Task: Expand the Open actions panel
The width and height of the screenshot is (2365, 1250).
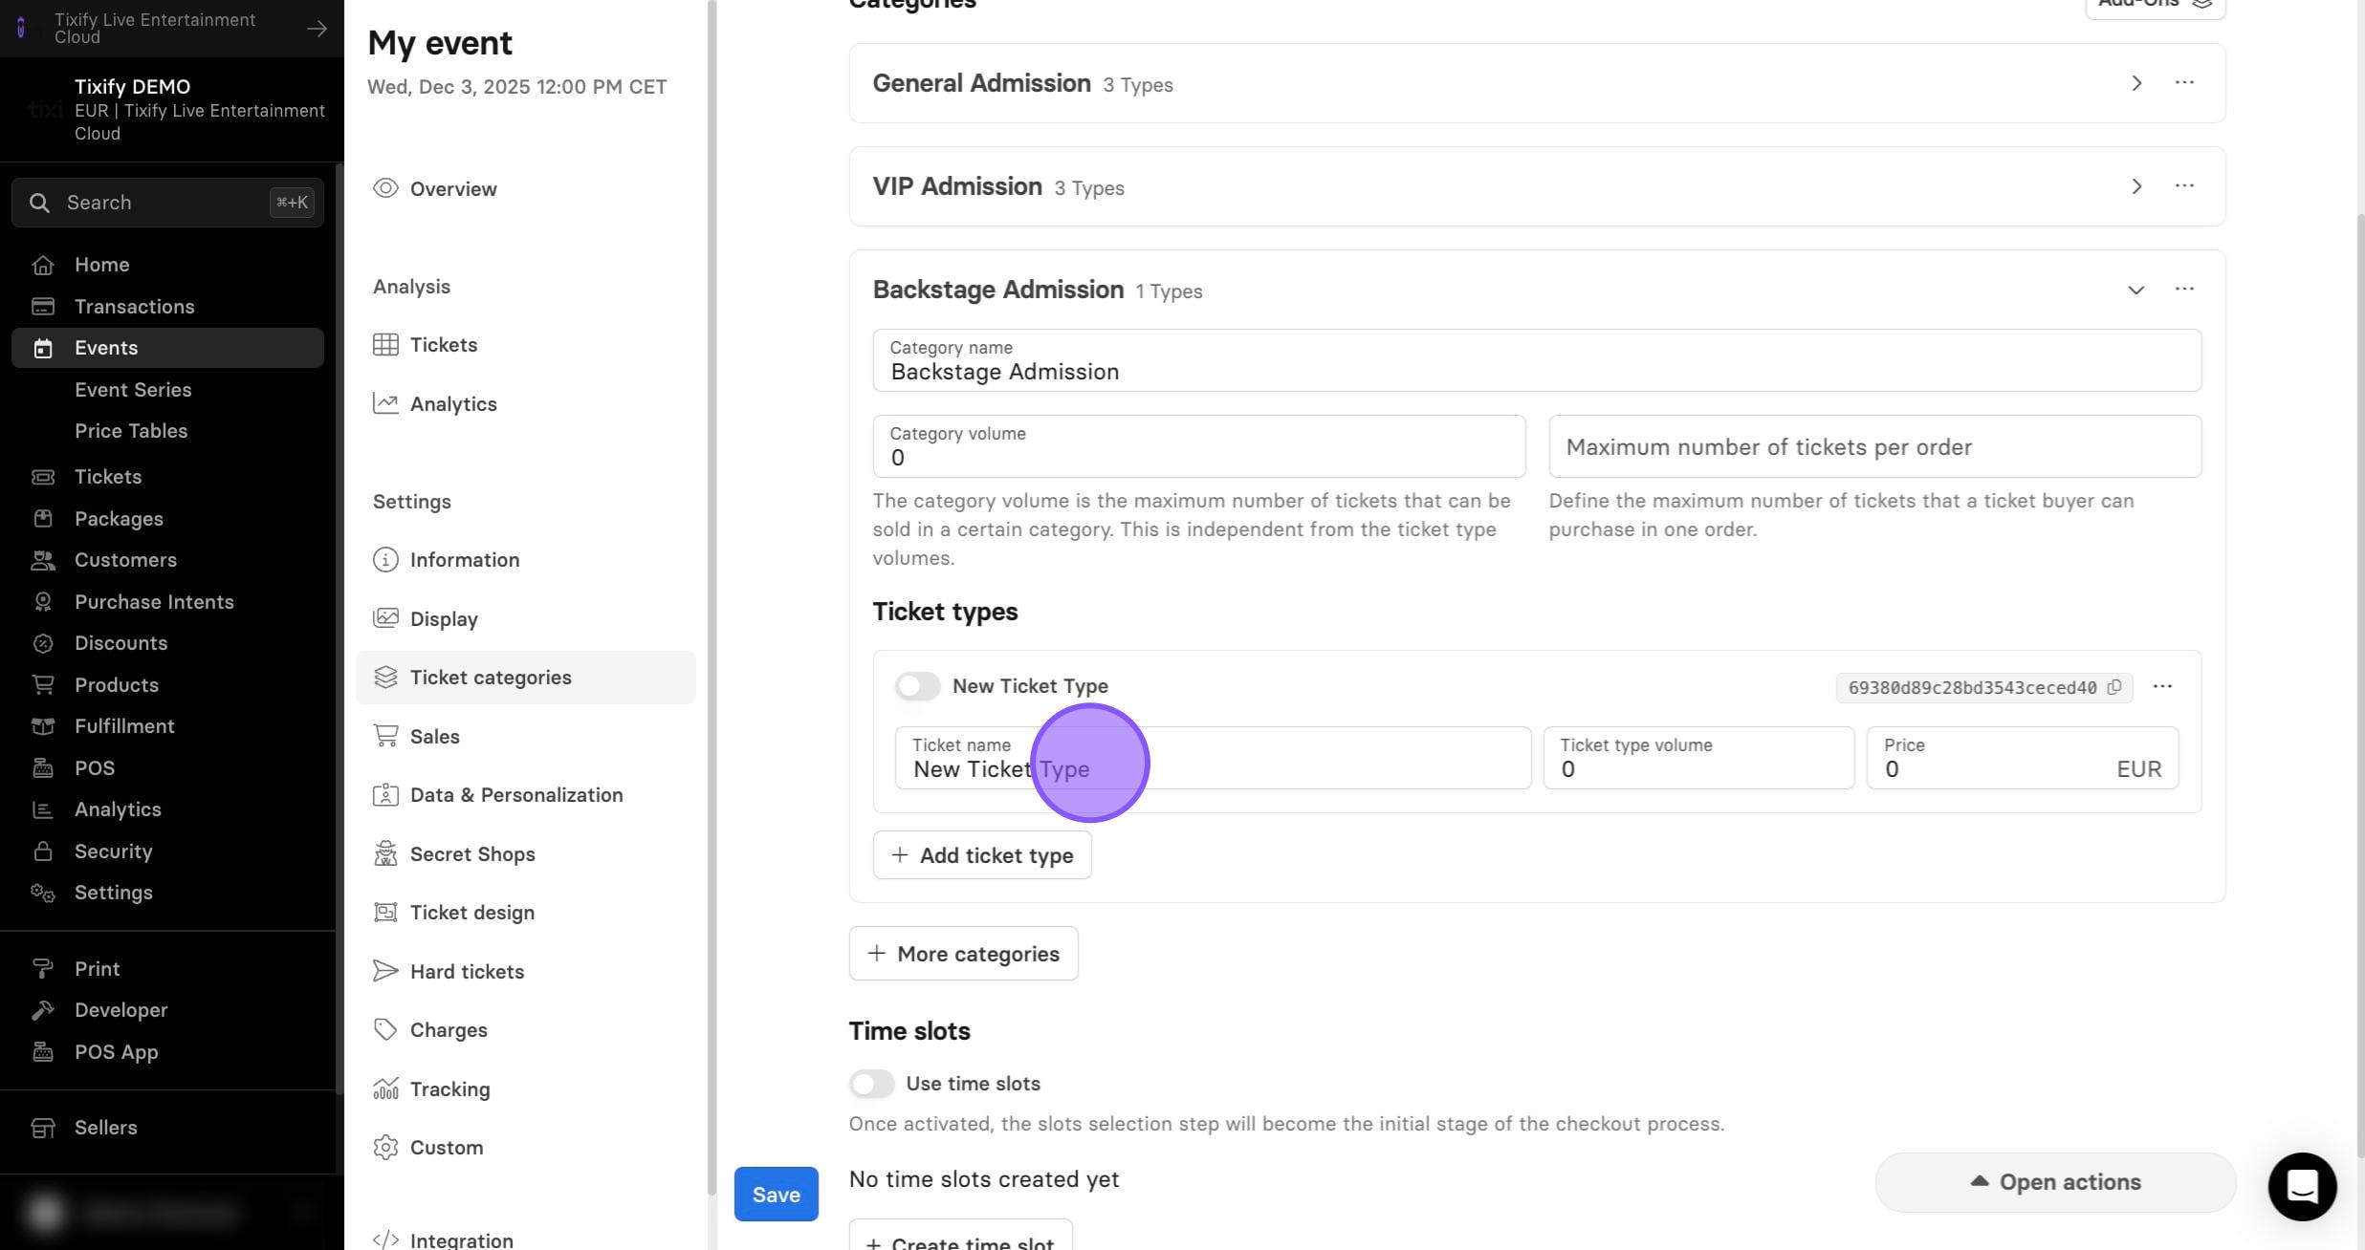Action: point(2055,1182)
